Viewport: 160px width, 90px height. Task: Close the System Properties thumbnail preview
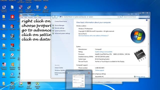[89, 73]
